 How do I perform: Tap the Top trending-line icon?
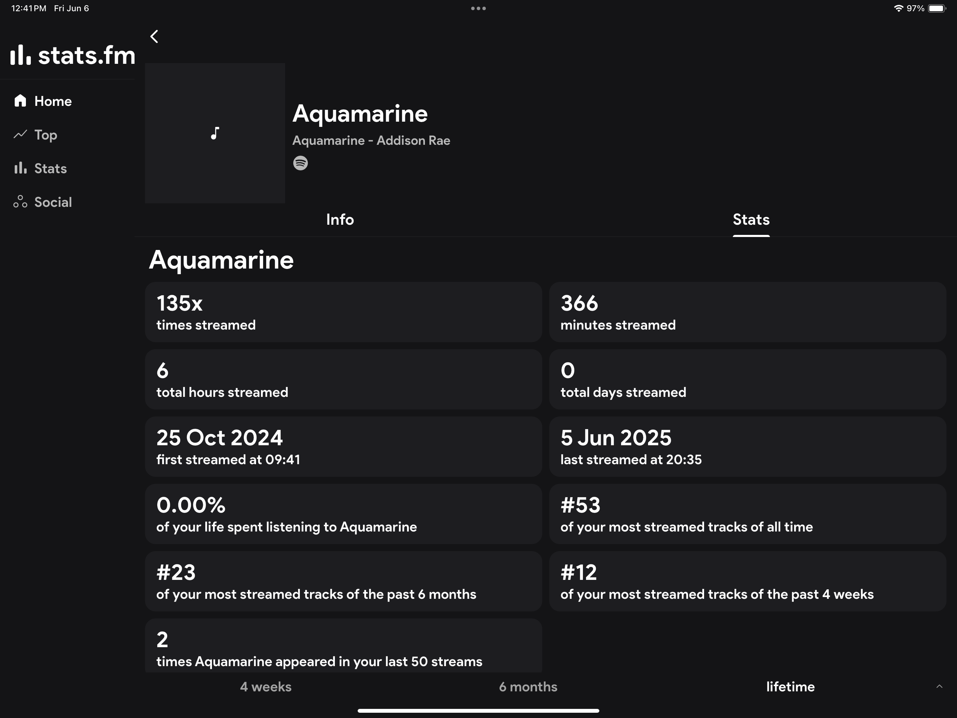pyautogui.click(x=20, y=135)
